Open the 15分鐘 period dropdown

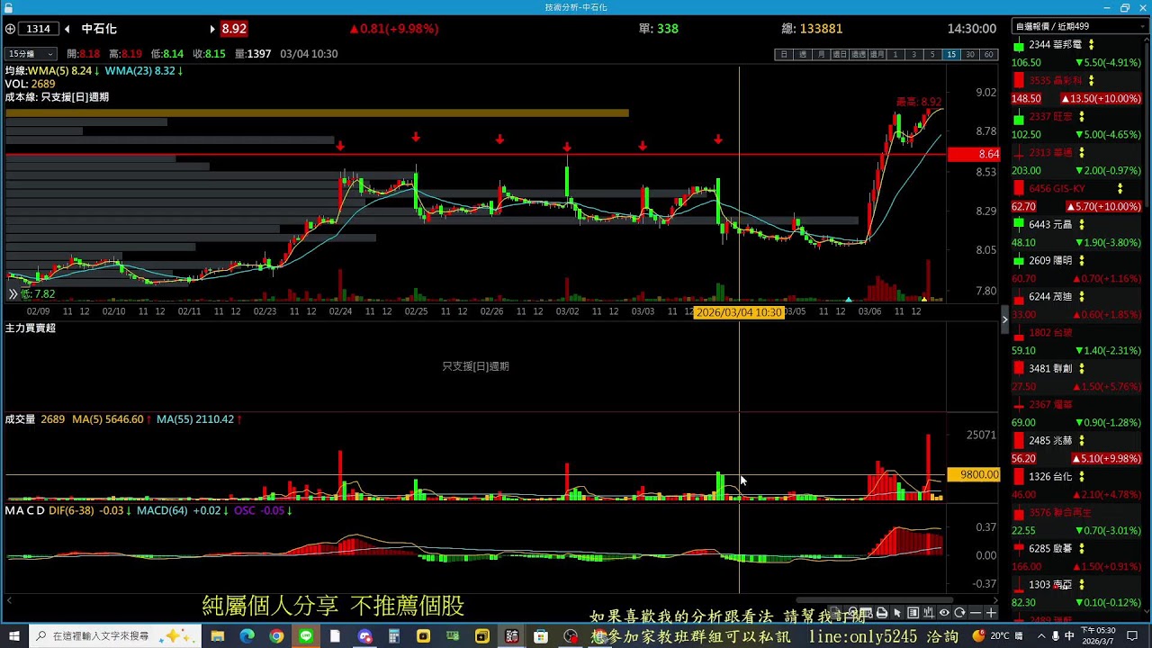[31, 54]
